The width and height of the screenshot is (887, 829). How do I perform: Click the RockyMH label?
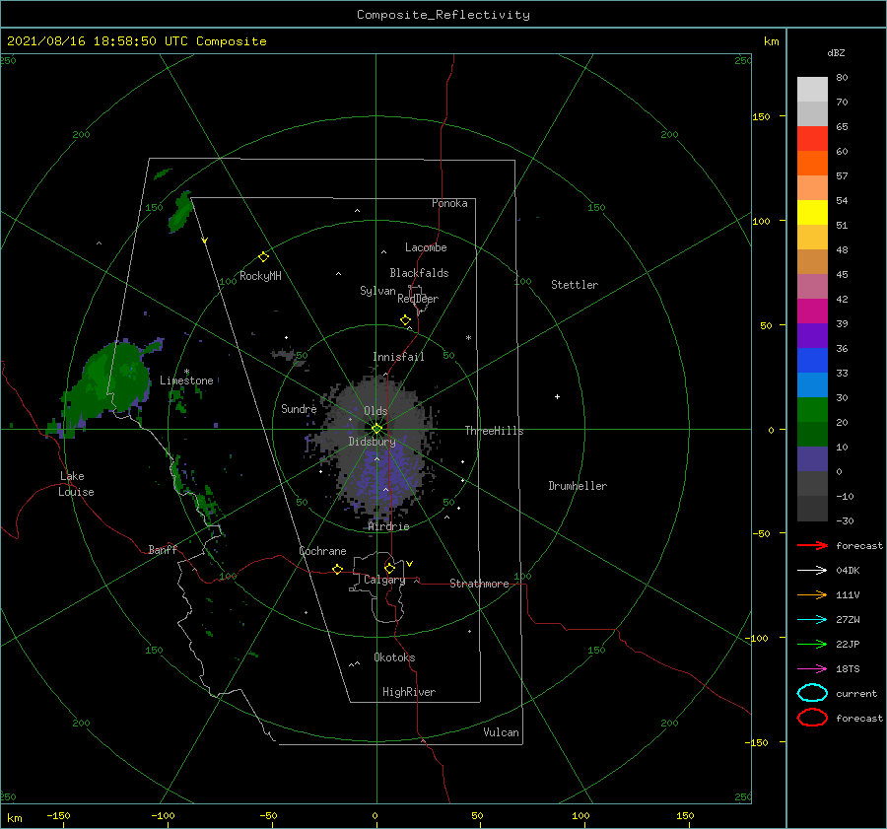click(x=260, y=276)
